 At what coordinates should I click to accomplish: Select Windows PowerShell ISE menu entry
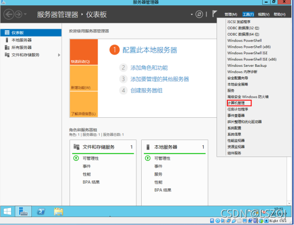[247, 53]
